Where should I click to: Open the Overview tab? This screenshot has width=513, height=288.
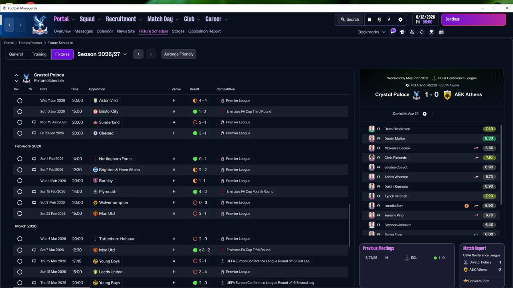click(x=62, y=31)
